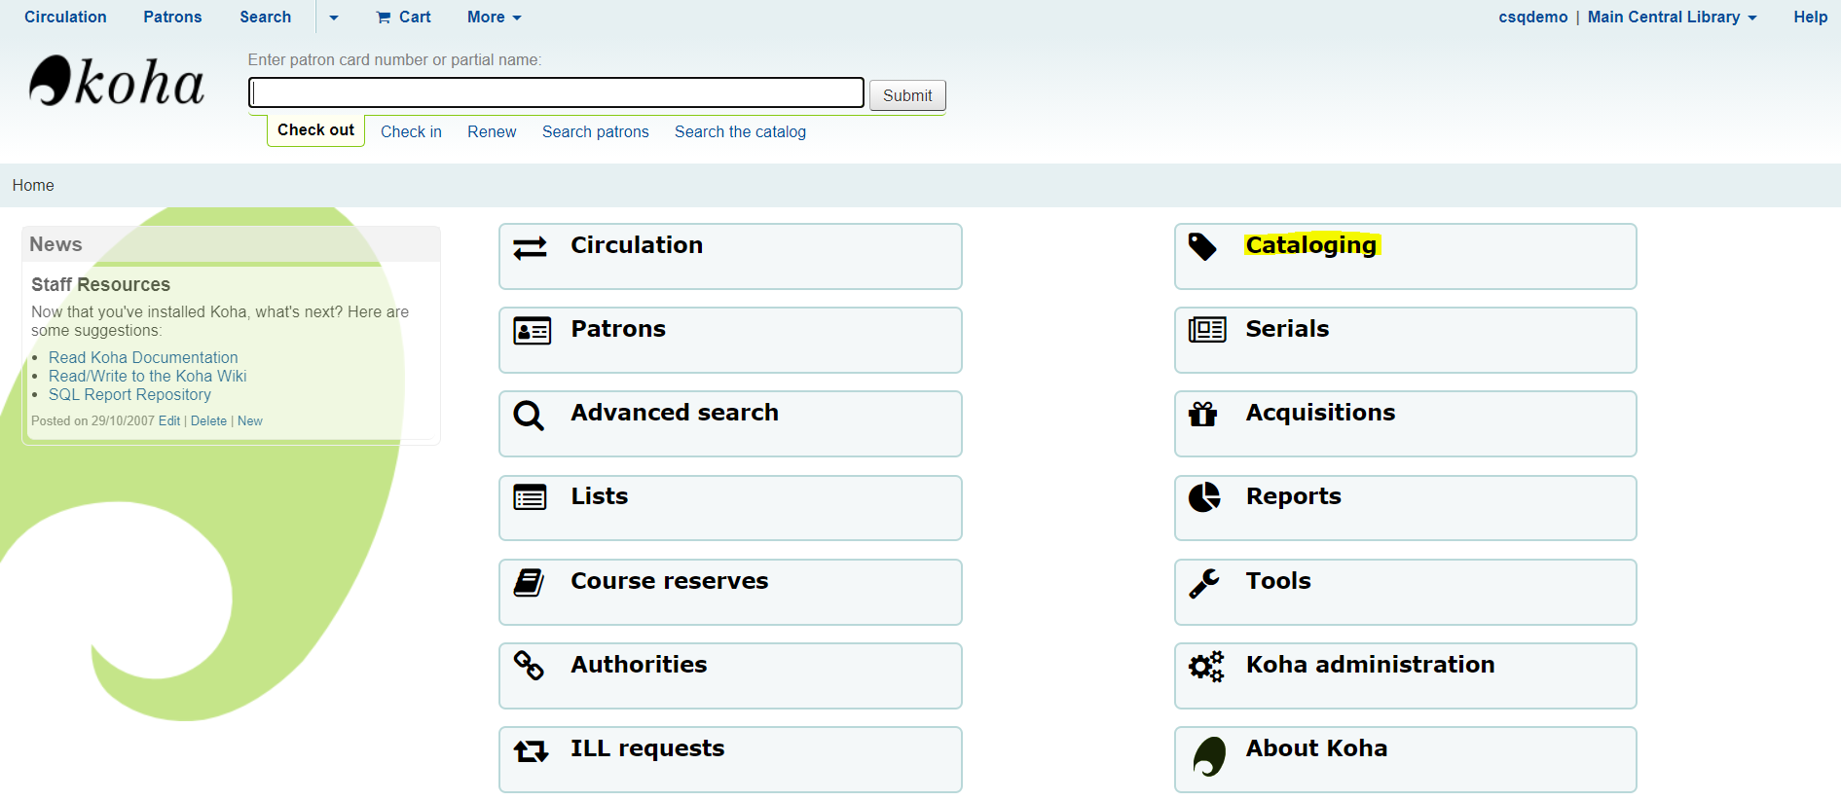Click the Circulation arrows icon
The image size is (1841, 801).
point(531,249)
